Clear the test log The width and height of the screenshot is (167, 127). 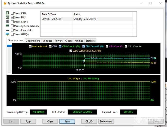(x=50, y=122)
